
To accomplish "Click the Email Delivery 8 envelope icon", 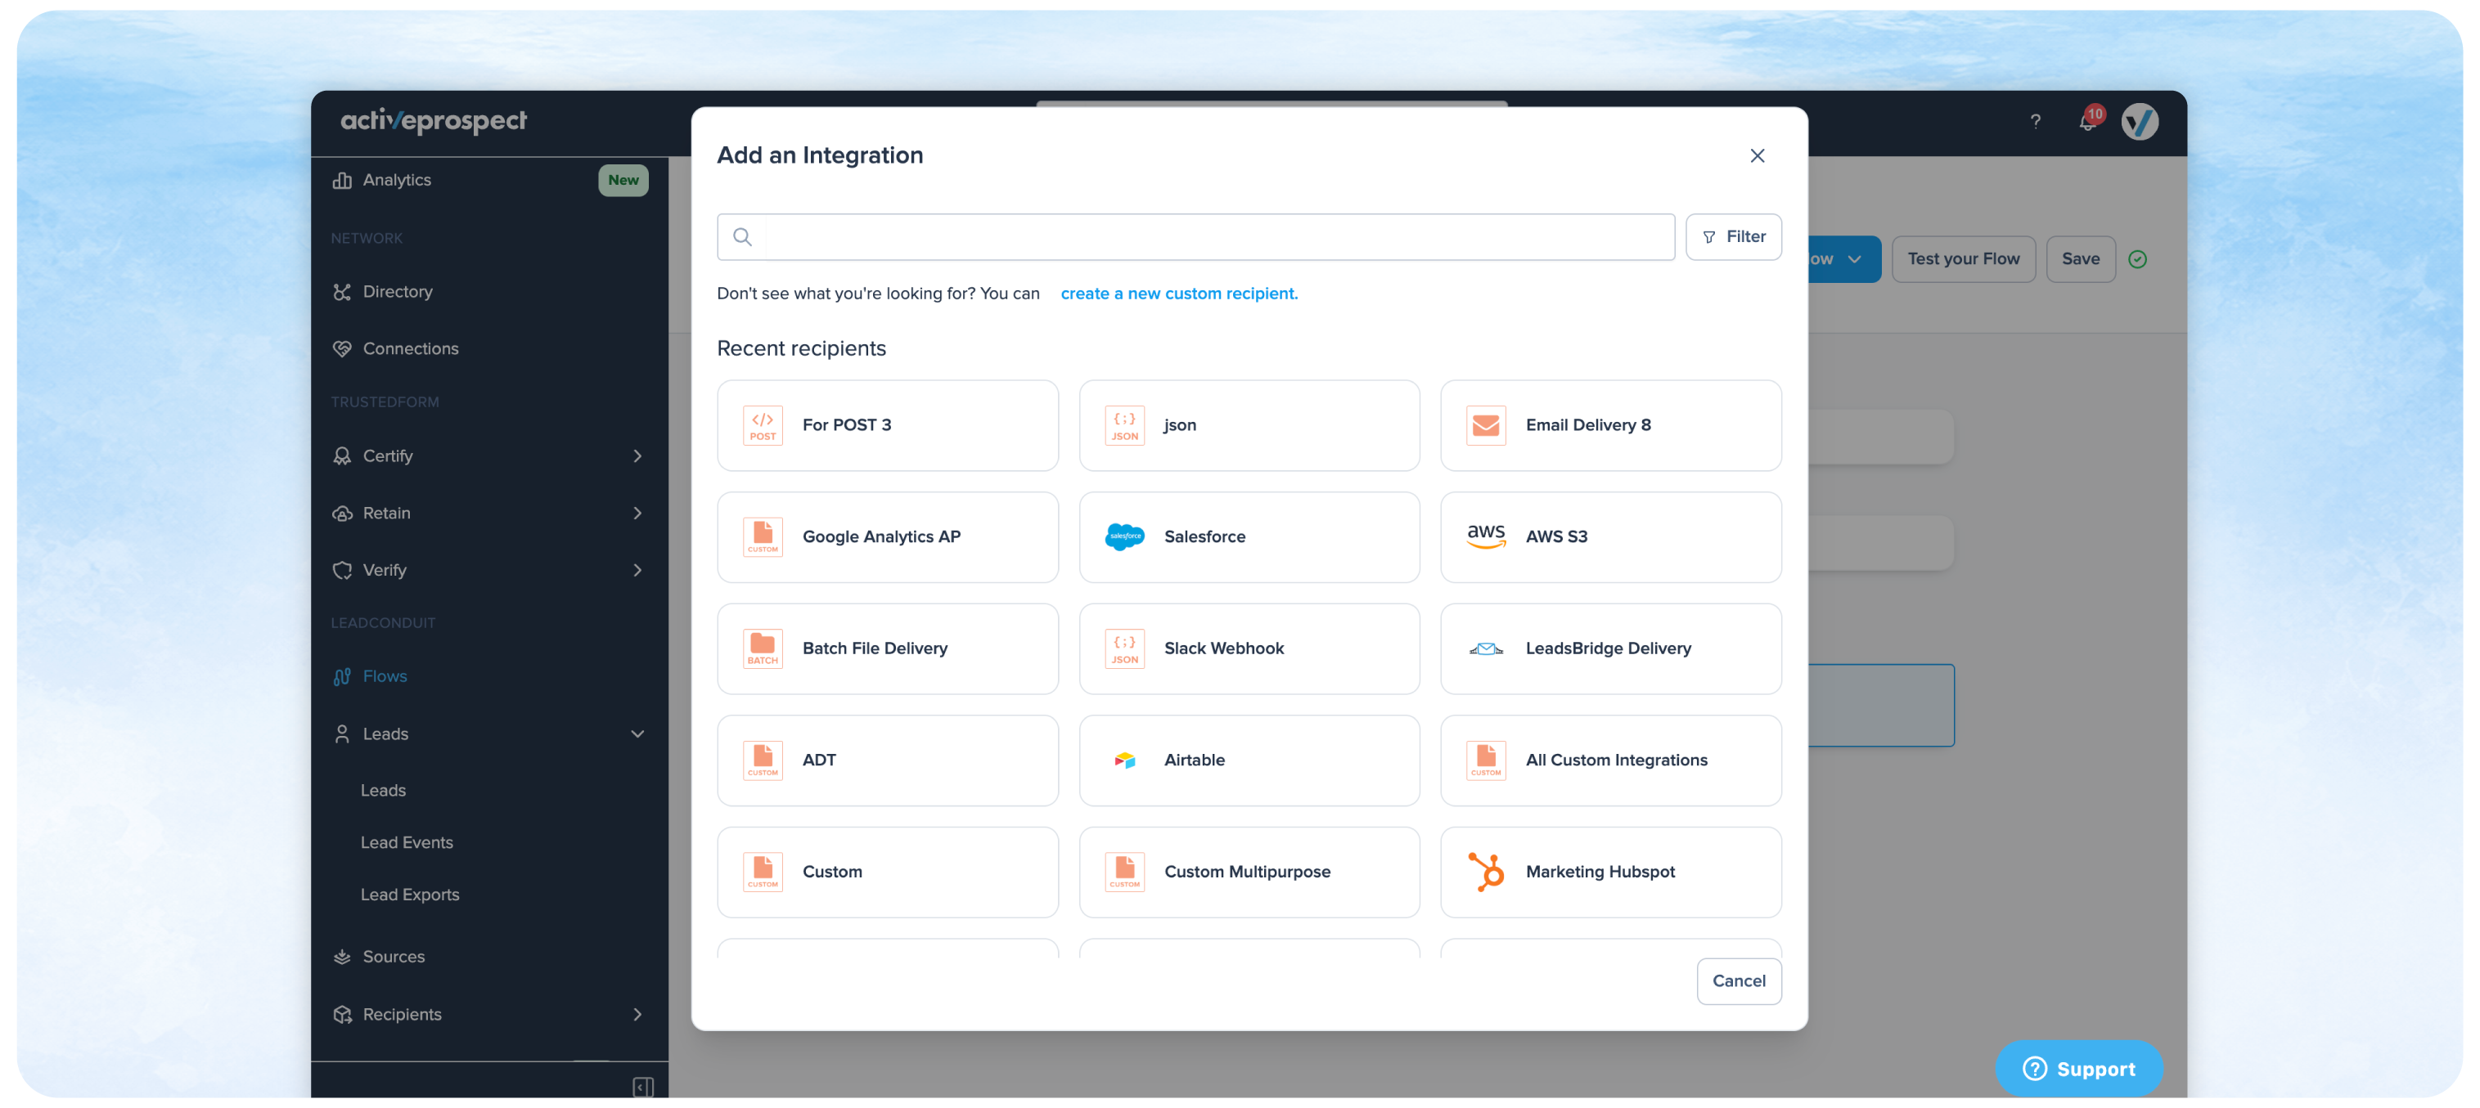I will pyautogui.click(x=1486, y=425).
